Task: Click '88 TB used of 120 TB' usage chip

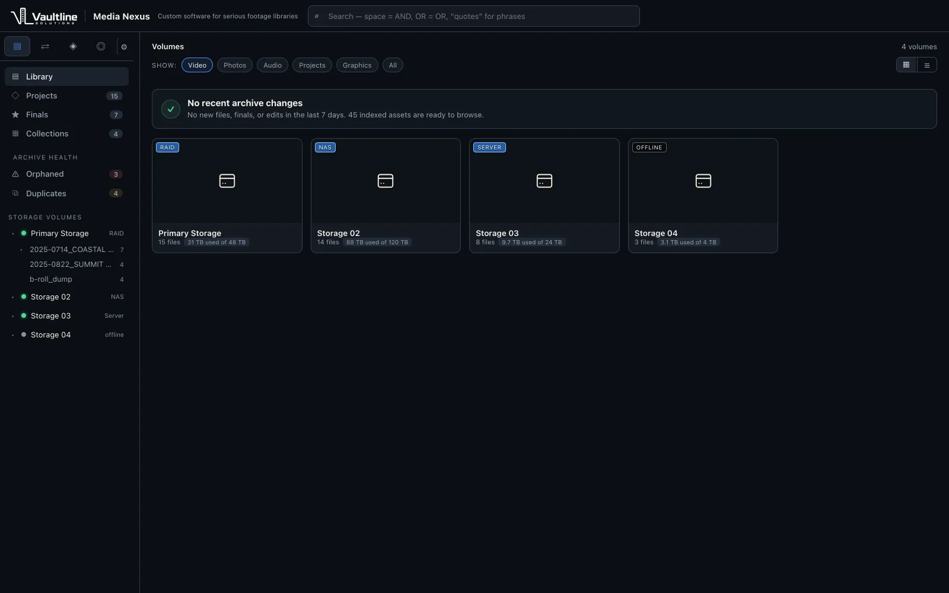Action: pos(377,243)
